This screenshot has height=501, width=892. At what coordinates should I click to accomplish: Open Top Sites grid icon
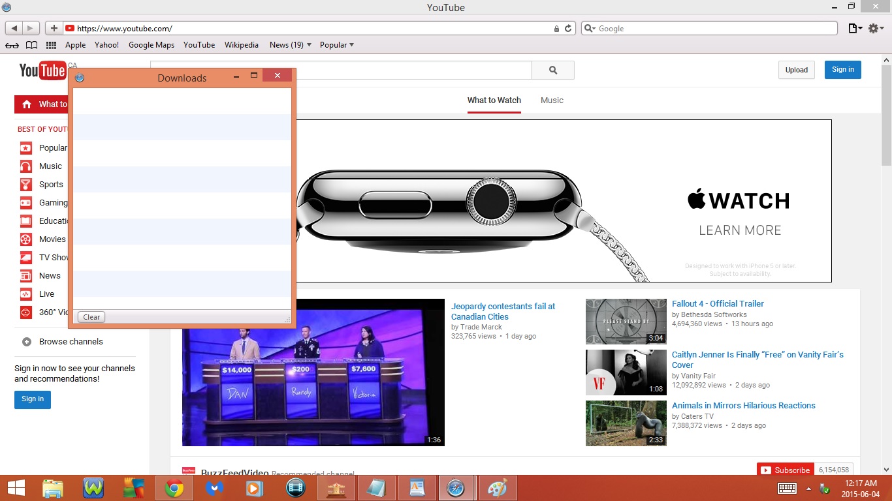coord(51,45)
